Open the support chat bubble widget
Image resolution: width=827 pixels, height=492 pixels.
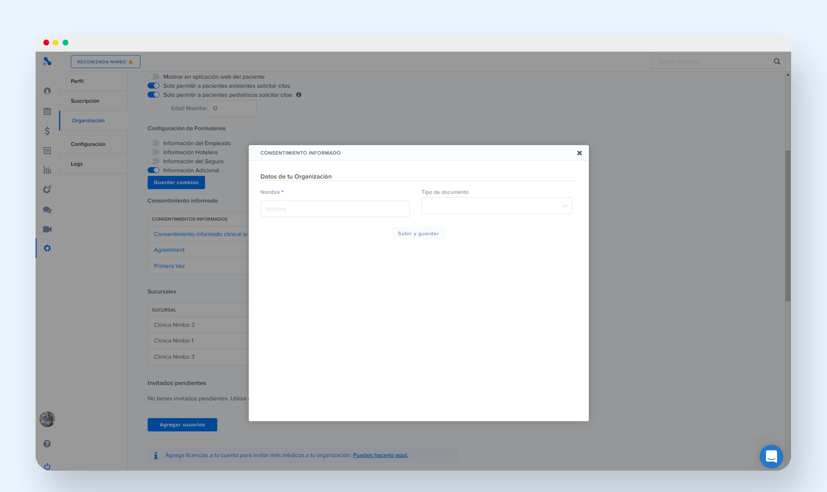click(771, 457)
